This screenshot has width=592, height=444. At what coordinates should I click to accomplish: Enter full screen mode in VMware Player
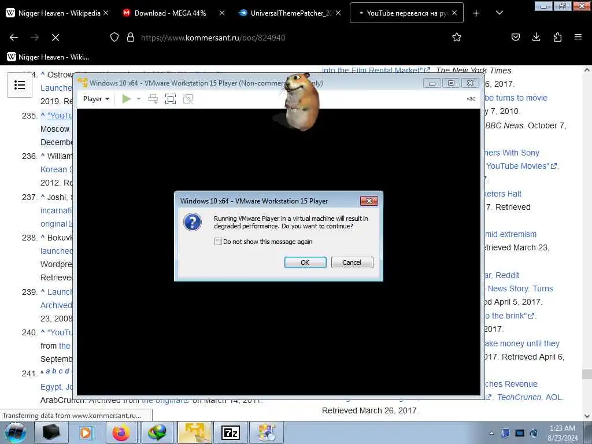tap(171, 99)
